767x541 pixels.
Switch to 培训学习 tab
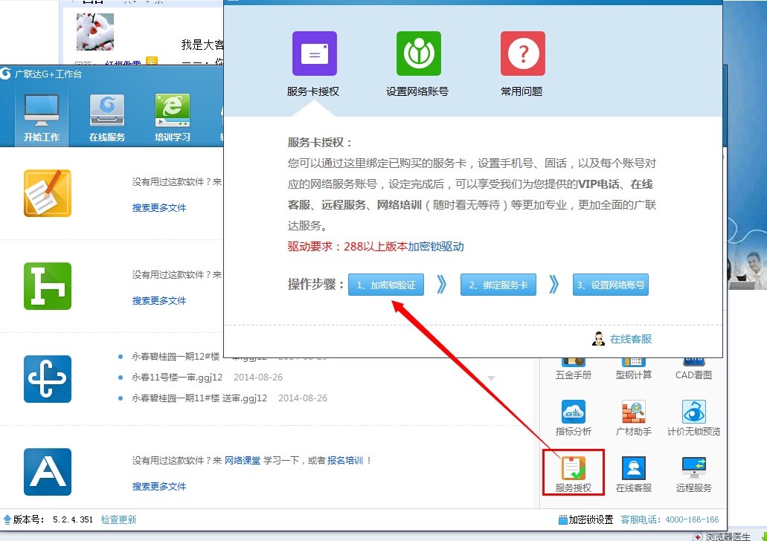coord(173,117)
